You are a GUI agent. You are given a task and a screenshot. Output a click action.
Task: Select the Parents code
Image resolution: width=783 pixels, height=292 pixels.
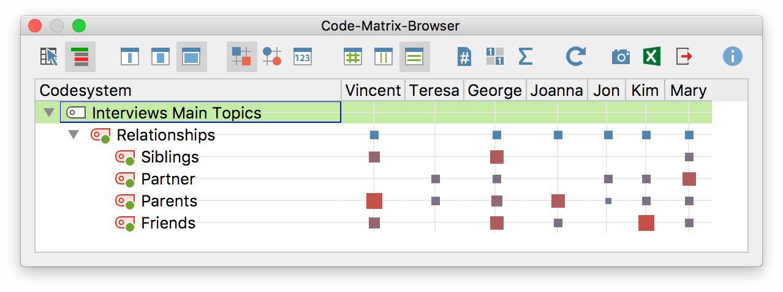pyautogui.click(x=169, y=201)
